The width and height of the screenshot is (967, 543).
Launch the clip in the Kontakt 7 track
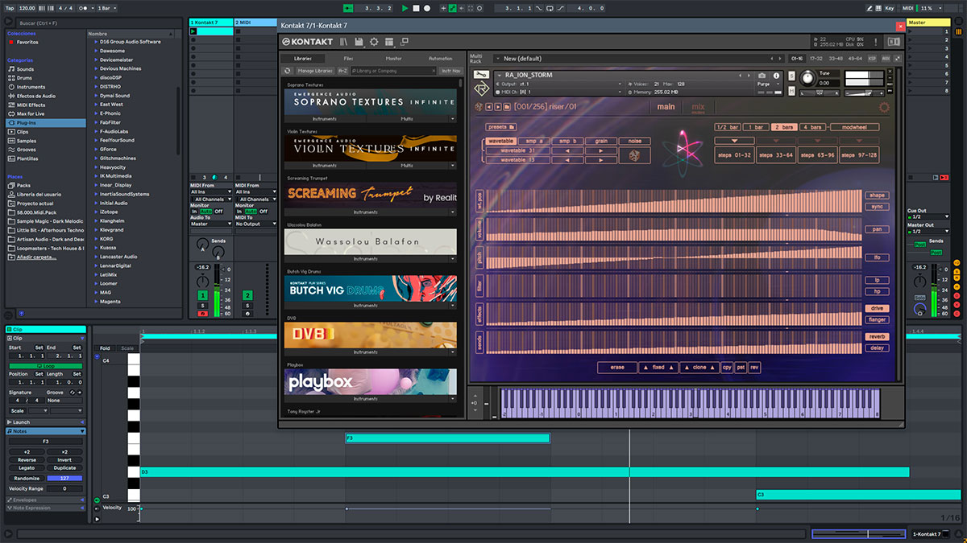193,31
